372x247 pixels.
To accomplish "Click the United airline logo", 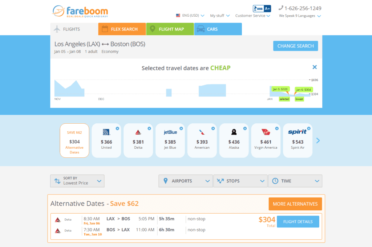I will pyautogui.click(x=106, y=132).
